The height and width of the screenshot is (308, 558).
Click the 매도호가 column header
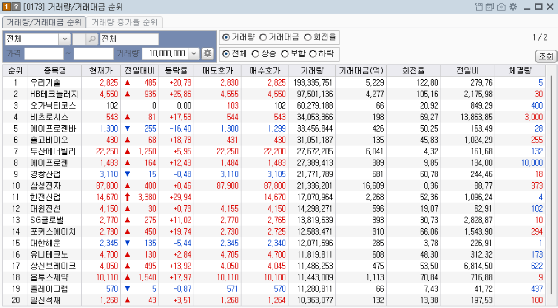(x=217, y=71)
